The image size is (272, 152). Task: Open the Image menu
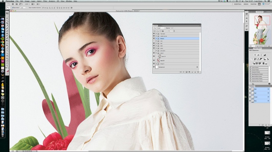pyautogui.click(x=27, y=1)
